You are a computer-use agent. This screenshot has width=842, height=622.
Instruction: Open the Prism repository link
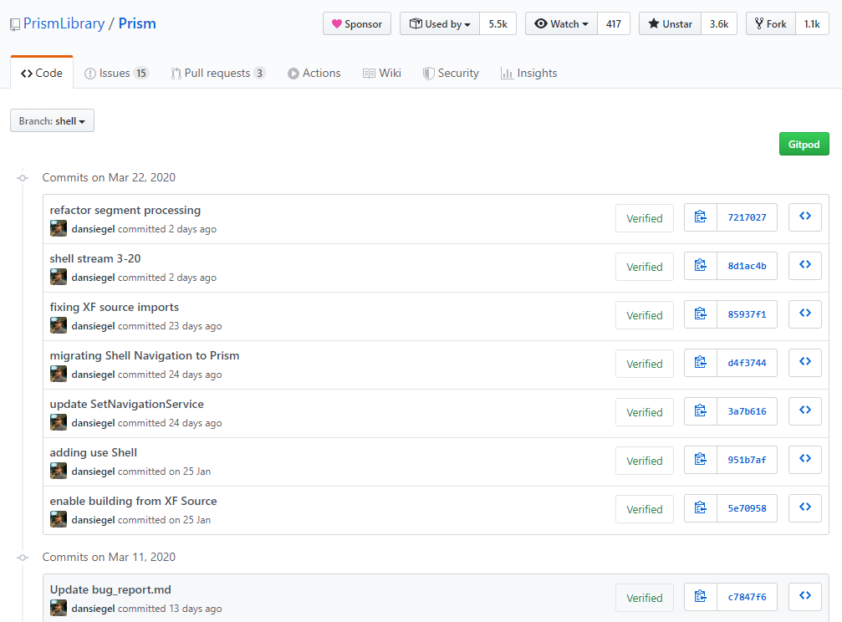137,23
